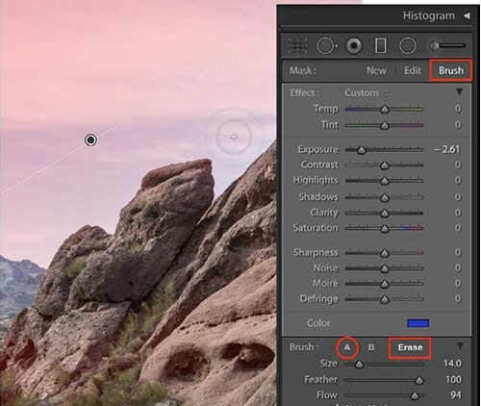Adjust the Defringe slider handle
481x406 pixels.
(x=385, y=299)
